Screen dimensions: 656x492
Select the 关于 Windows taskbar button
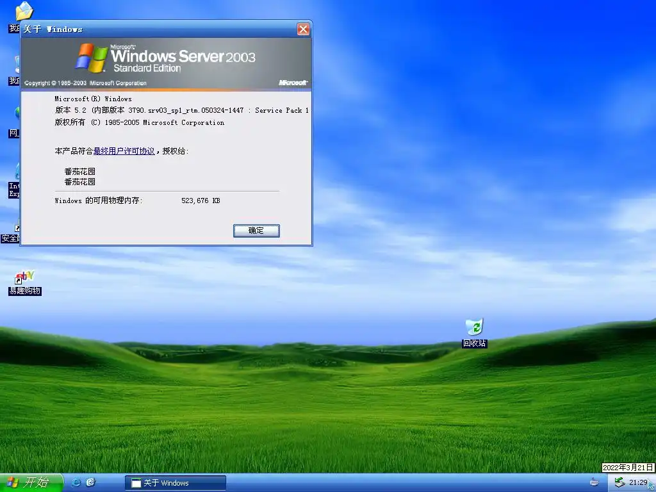click(176, 483)
